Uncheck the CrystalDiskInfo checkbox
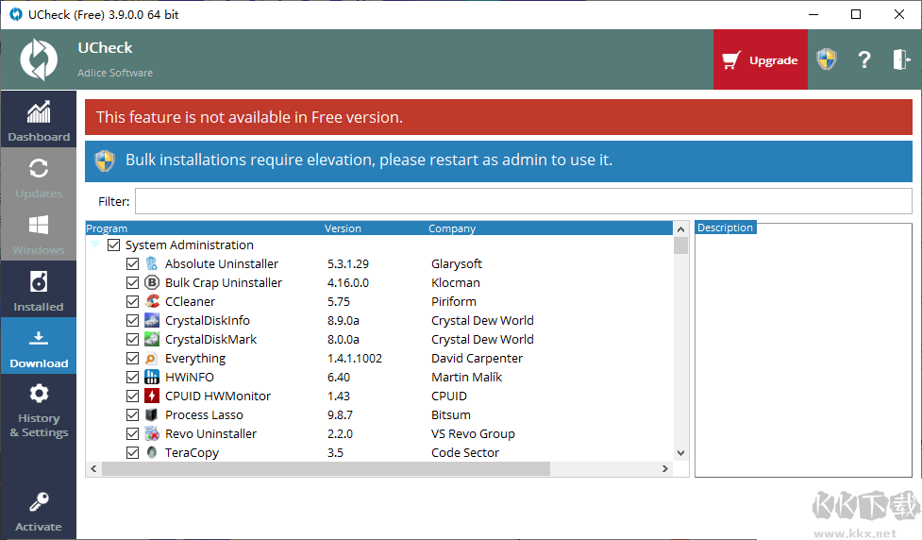922x540 pixels. [132, 320]
